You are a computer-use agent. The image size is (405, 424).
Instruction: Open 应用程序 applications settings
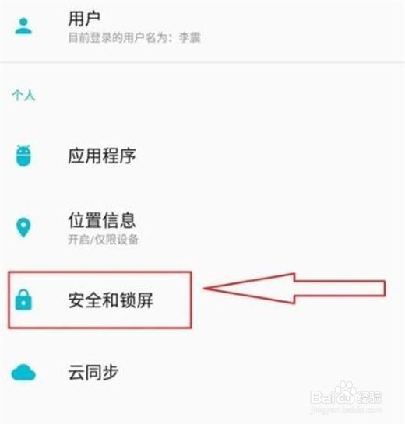[202, 156]
